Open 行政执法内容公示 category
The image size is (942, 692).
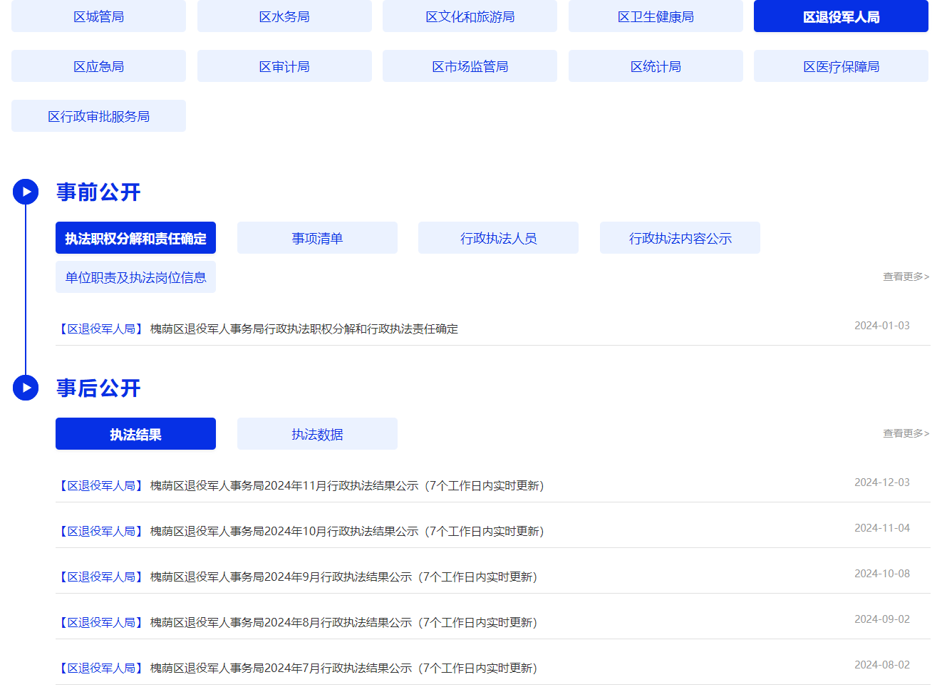(680, 238)
